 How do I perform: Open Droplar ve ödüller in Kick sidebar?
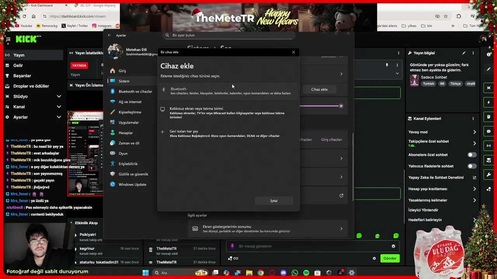click(33, 86)
